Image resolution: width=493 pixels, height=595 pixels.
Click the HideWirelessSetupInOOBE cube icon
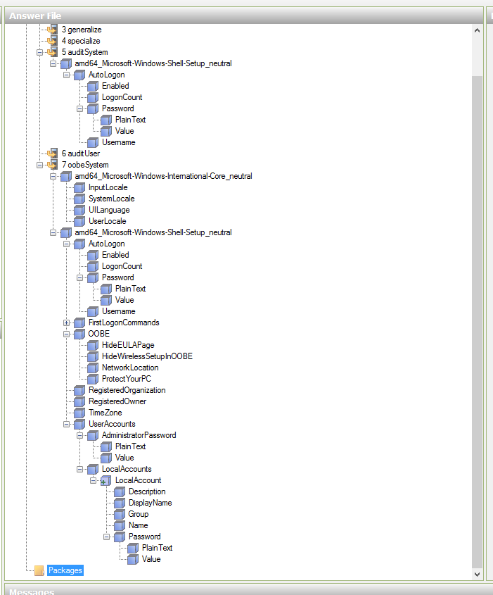93,357
